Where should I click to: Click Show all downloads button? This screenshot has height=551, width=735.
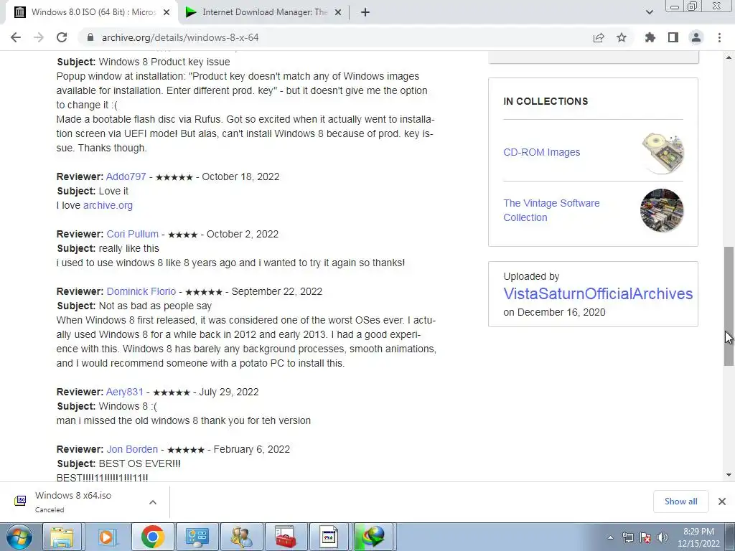pyautogui.click(x=680, y=501)
